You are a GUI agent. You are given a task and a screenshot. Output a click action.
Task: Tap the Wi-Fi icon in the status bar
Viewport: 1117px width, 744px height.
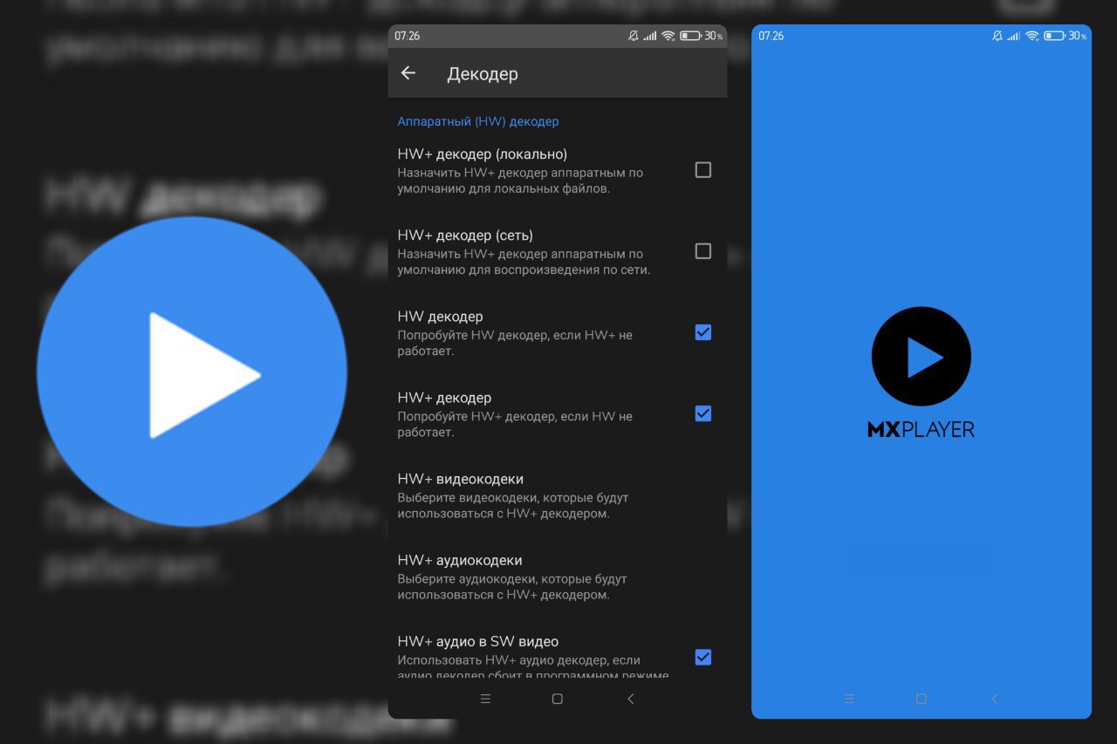[x=667, y=37]
